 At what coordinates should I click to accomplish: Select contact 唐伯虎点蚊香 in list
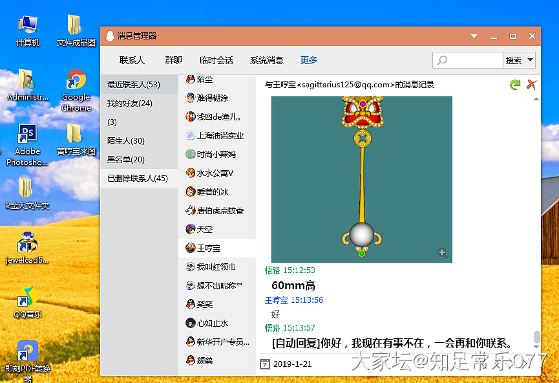pyautogui.click(x=220, y=210)
